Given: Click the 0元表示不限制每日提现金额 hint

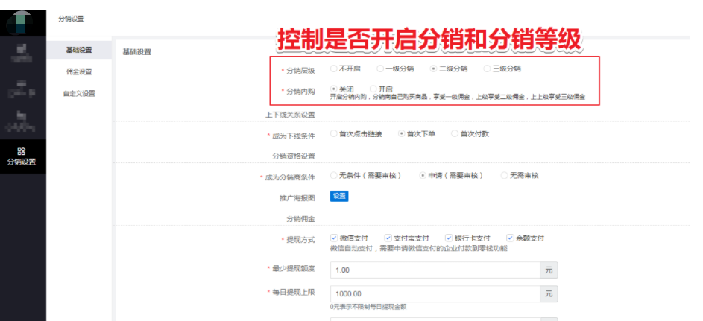Looking at the screenshot, I should [x=368, y=307].
